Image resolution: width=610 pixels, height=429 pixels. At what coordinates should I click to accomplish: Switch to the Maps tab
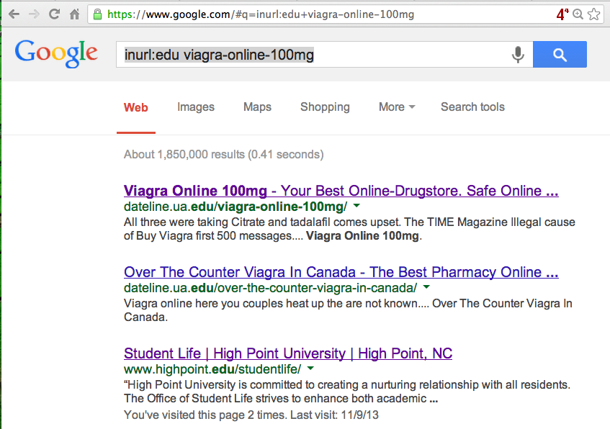point(257,107)
